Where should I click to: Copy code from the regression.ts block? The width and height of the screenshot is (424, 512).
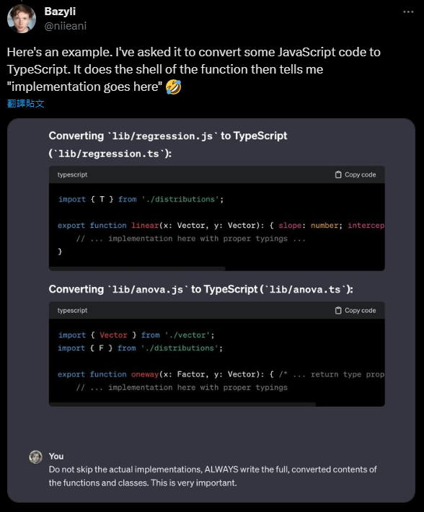pyautogui.click(x=355, y=175)
